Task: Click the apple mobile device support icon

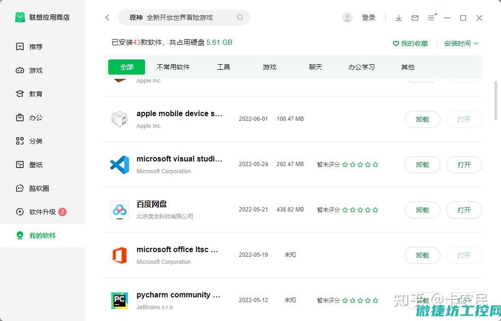Action: coord(120,119)
